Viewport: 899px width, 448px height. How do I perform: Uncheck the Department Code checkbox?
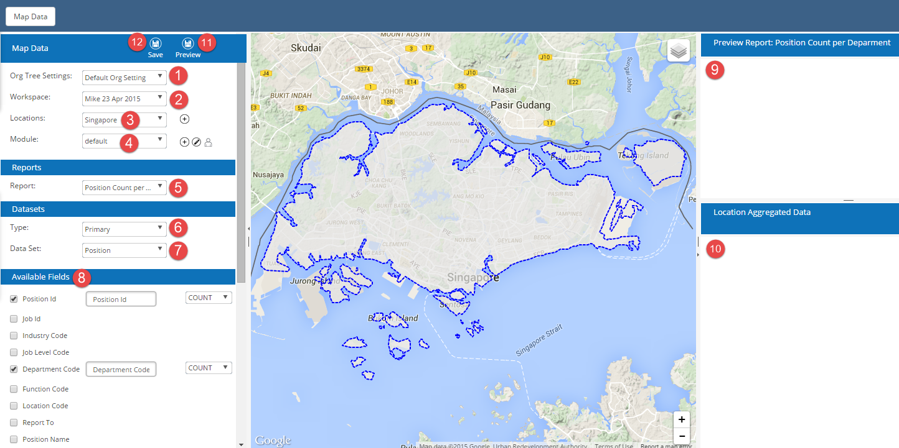pos(14,369)
